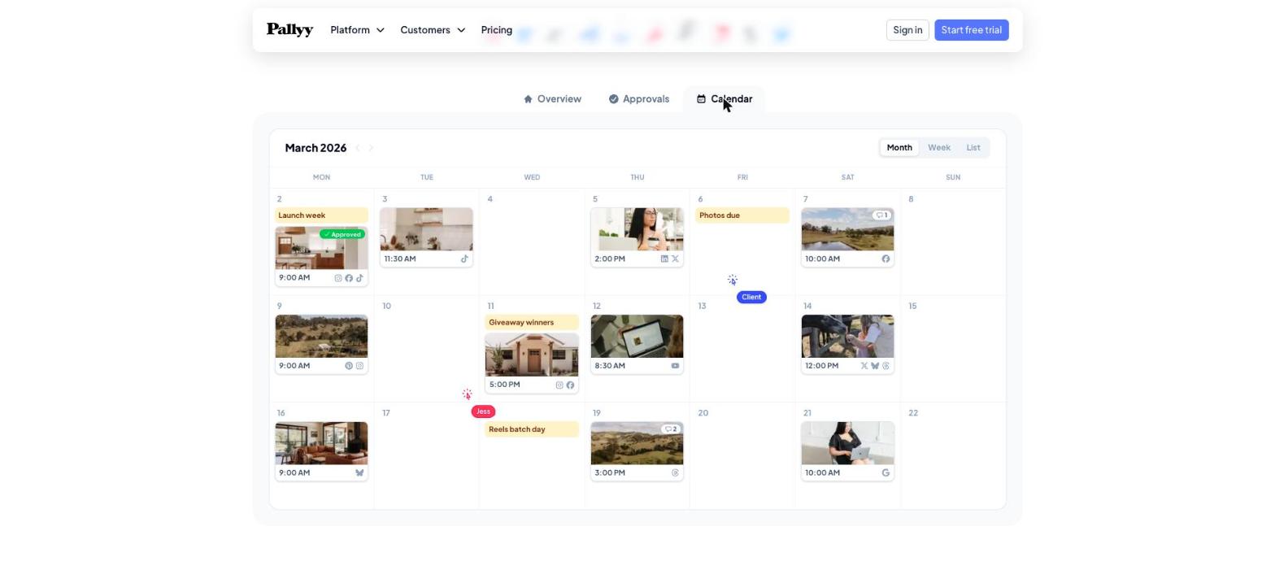Click the TikTok icon on 11:30 AM post
Viewport: 1275px width, 583px height.
coord(464,259)
